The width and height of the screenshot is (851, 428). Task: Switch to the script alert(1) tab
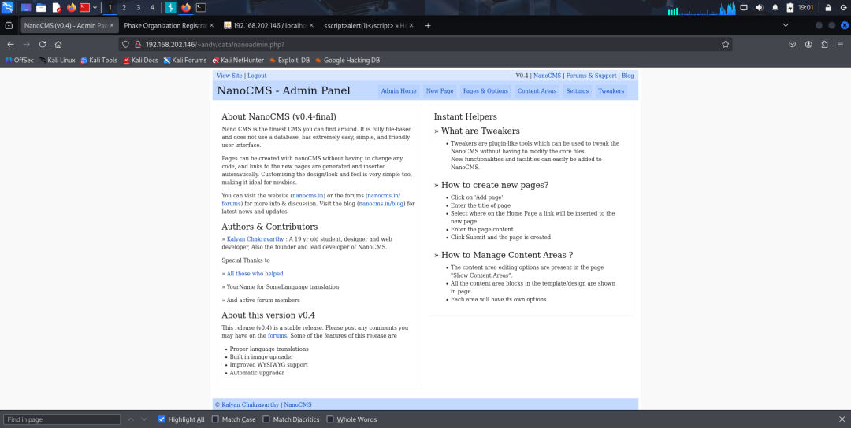click(365, 25)
